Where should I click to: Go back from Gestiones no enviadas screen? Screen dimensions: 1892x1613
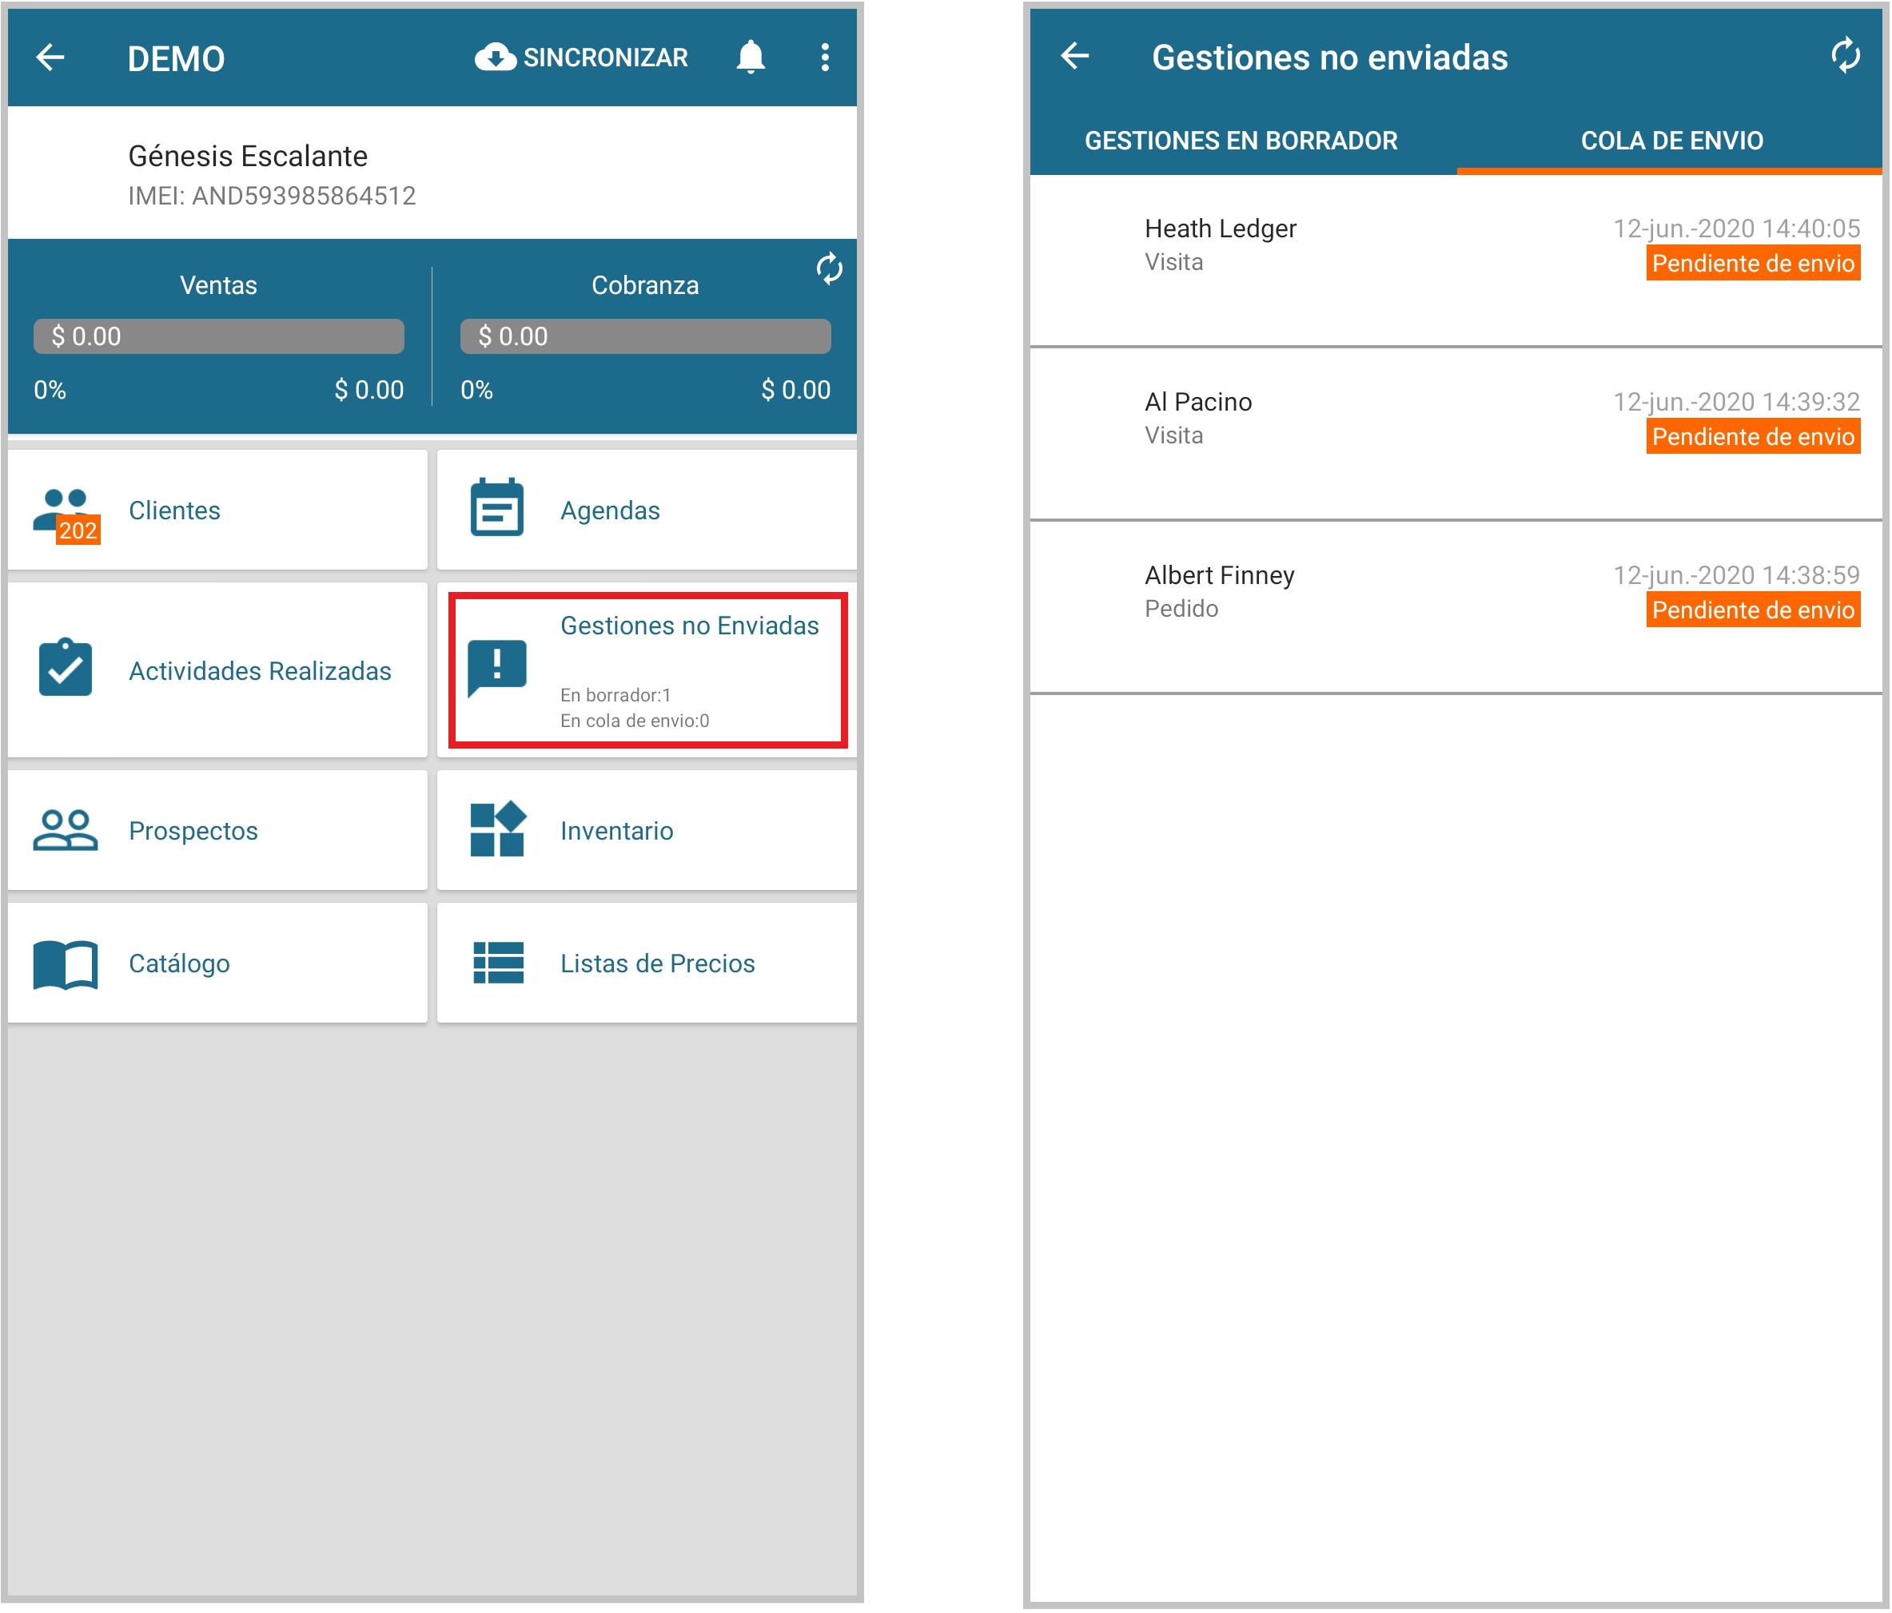(x=1075, y=57)
